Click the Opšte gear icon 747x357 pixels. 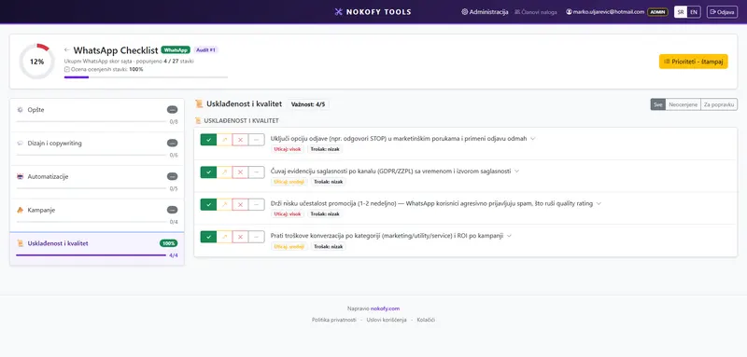pos(20,110)
